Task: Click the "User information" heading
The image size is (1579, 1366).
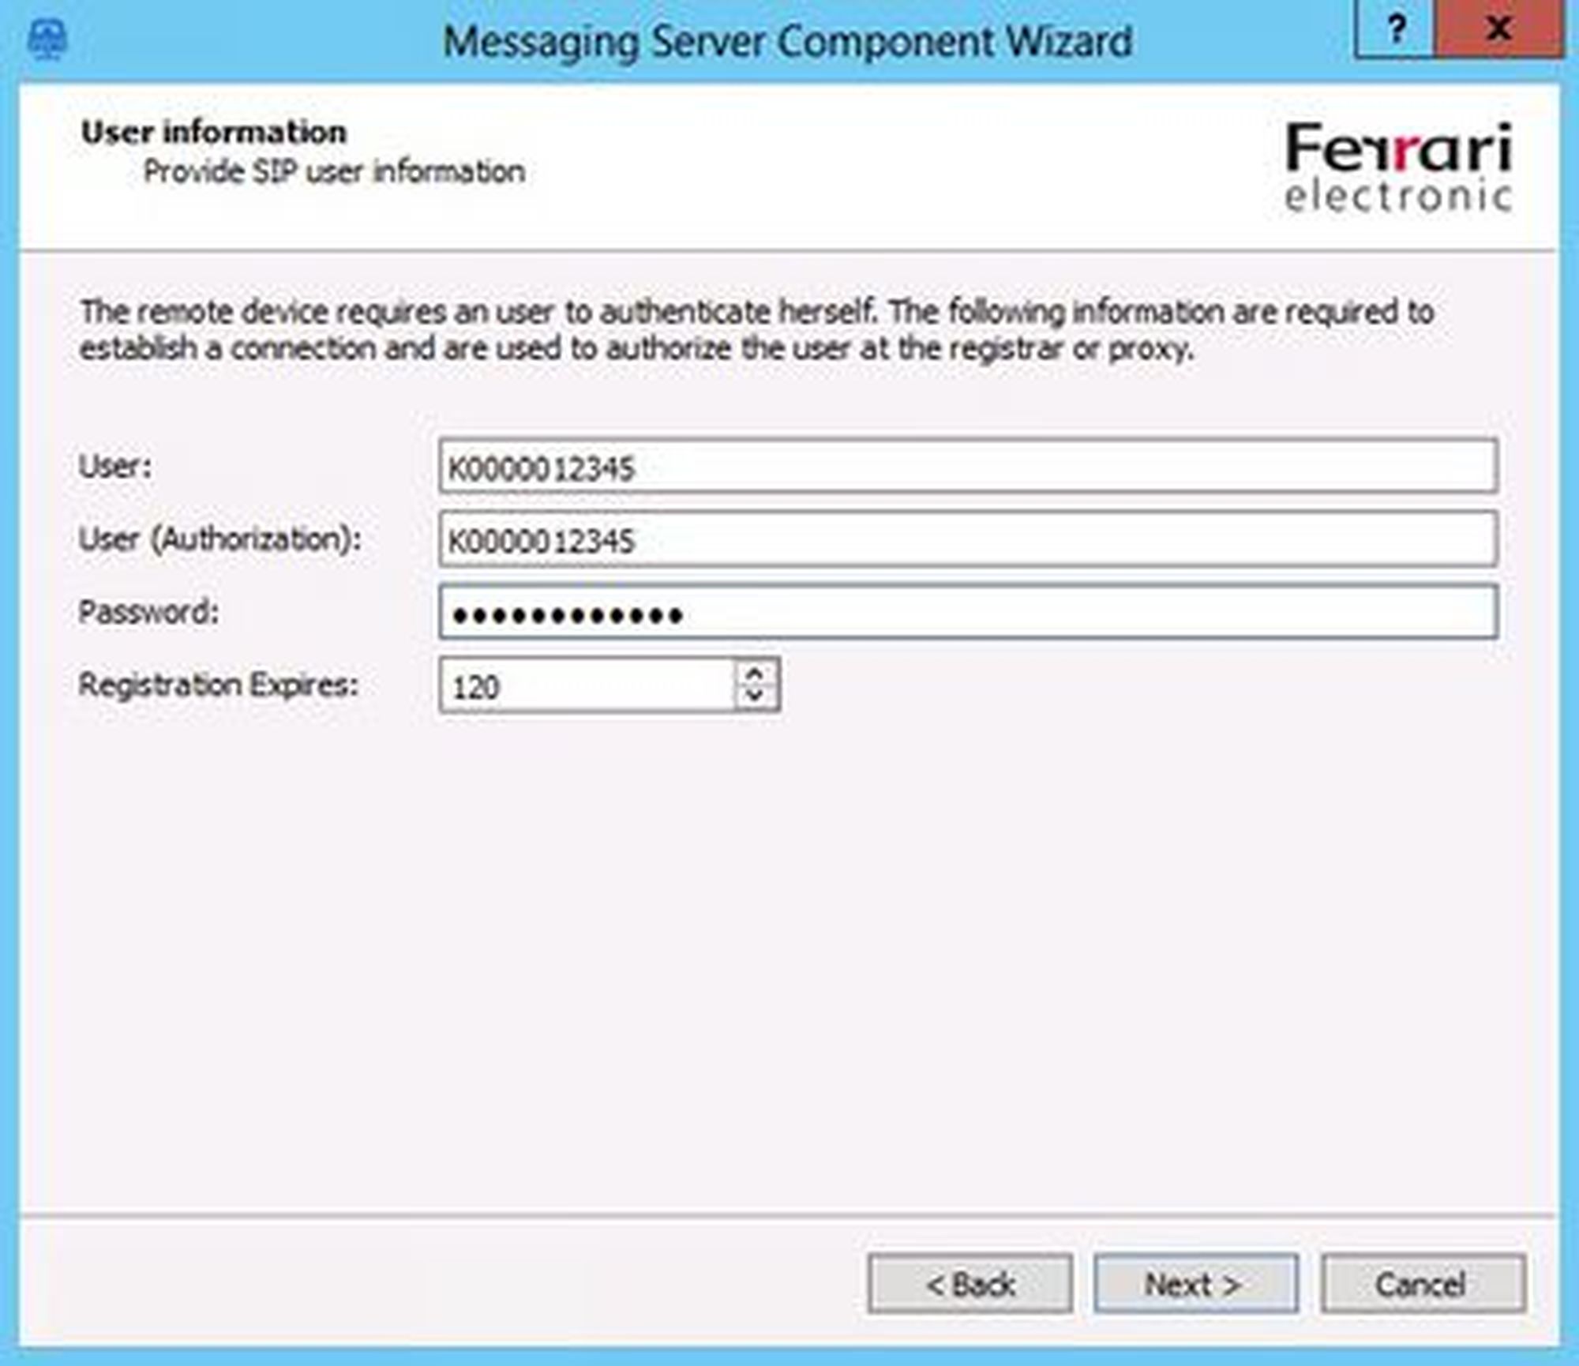Action: tap(214, 133)
